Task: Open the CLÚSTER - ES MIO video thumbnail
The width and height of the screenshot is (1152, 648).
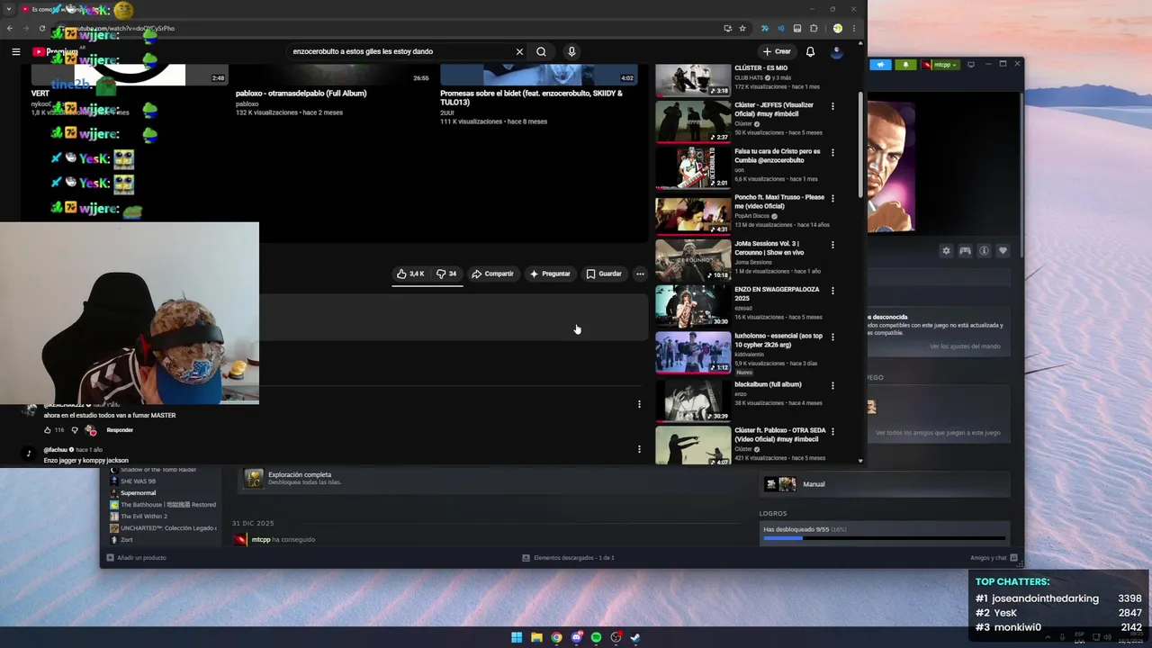Action: click(x=693, y=79)
